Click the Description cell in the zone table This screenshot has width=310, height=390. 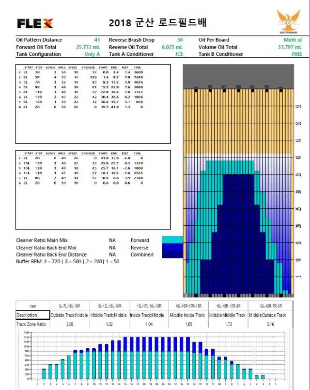coord(33,315)
